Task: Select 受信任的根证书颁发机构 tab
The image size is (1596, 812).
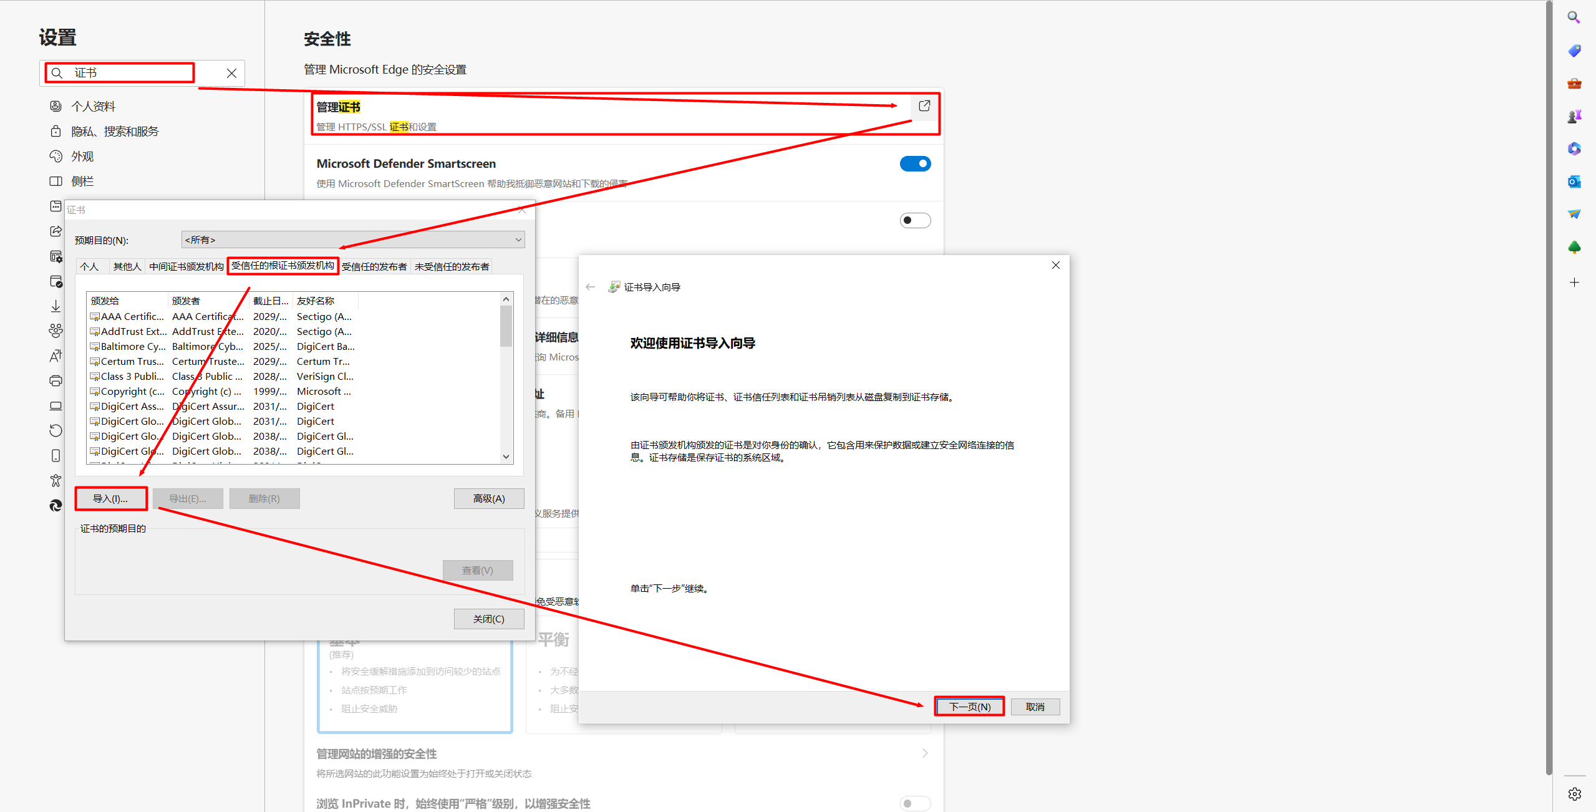Action: point(283,266)
